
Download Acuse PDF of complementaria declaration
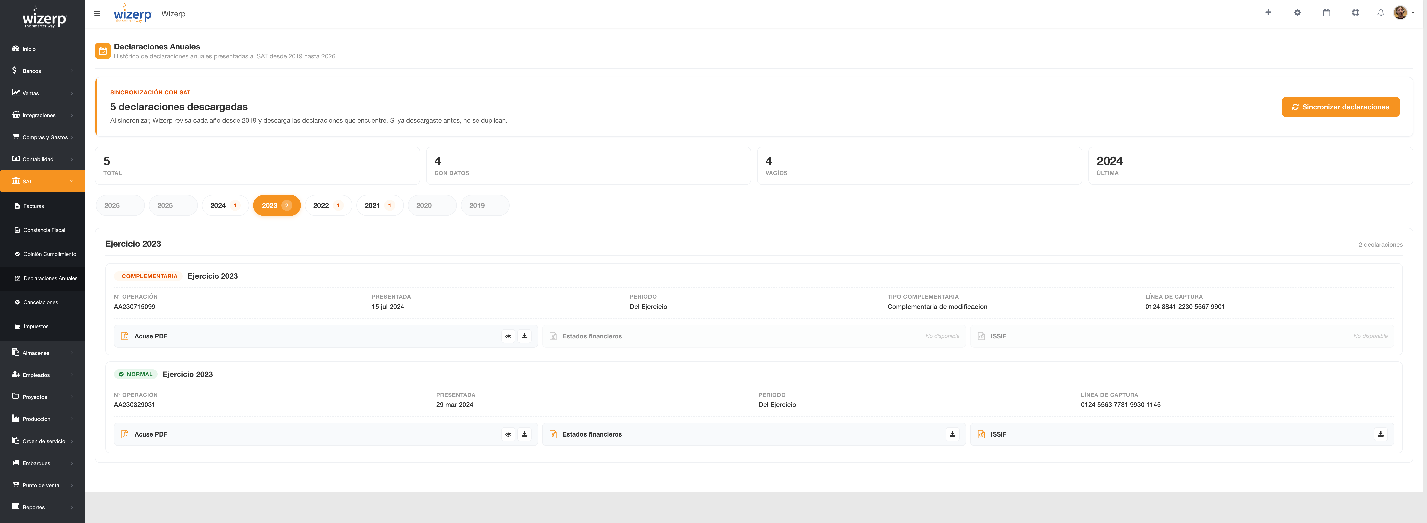[x=524, y=336]
